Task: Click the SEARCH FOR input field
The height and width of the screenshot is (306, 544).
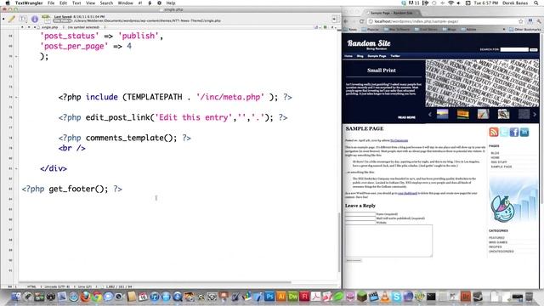Action: pos(514,49)
